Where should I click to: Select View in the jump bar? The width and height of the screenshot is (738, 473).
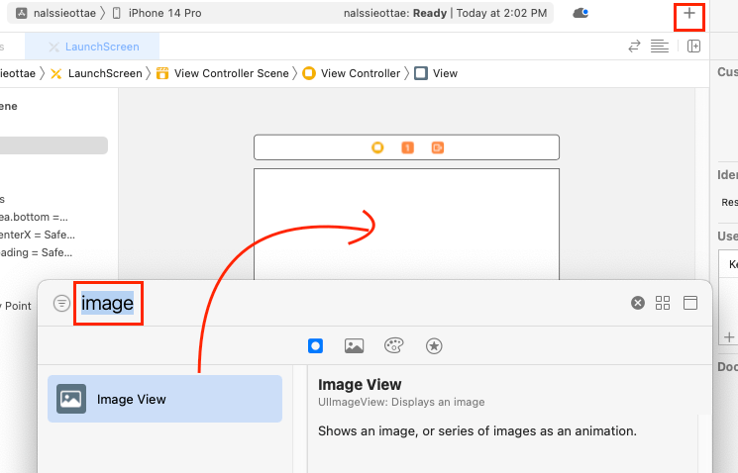tap(436, 73)
